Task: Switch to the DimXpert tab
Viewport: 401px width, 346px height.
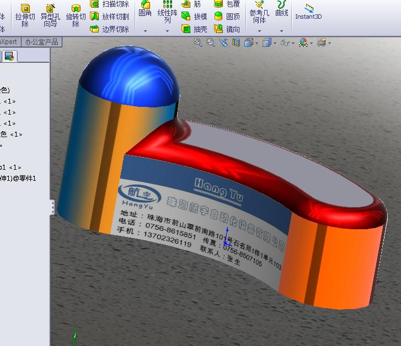Action: click(x=10, y=42)
